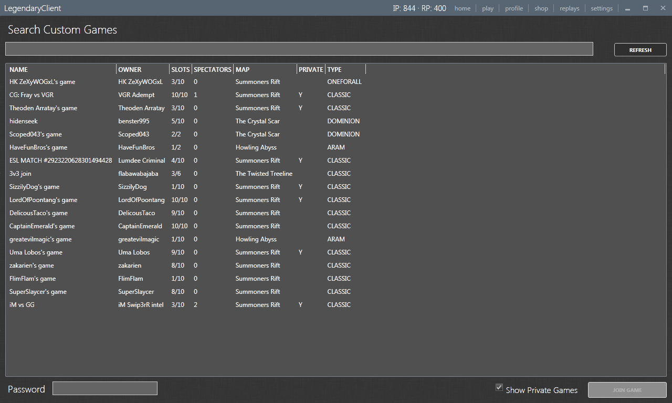672x403 pixels.
Task: Click owner name Lumdee Criminal
Action: tap(142, 161)
